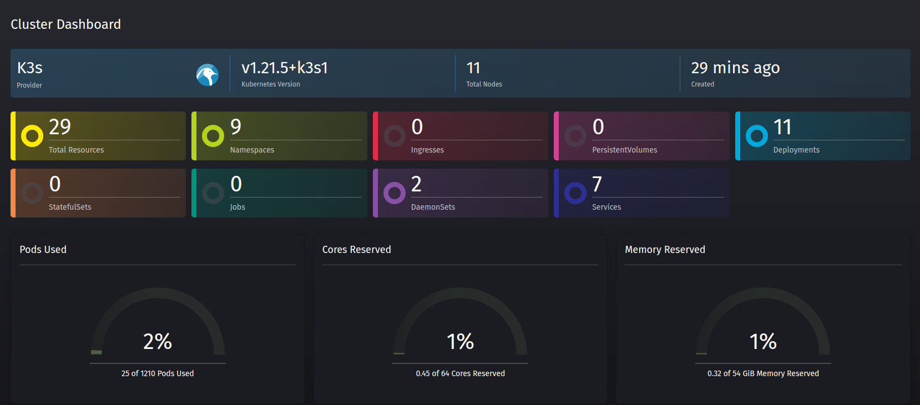
Task: Click '0.32 of 54 GiB Memory Reserved' text
Action: pyautogui.click(x=763, y=373)
